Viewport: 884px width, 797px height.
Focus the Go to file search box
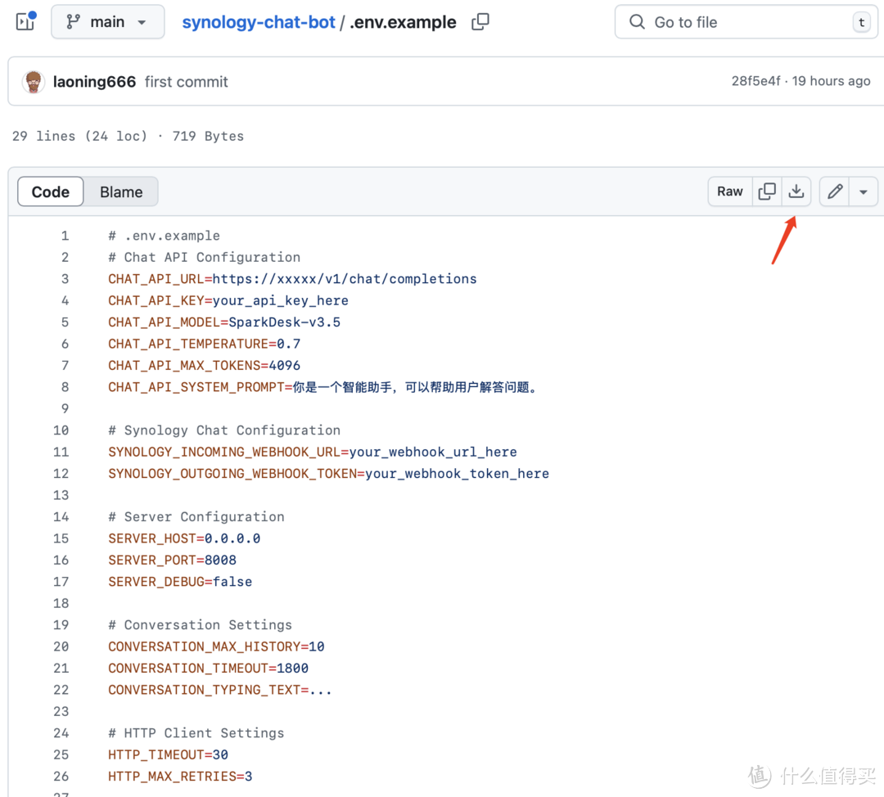[x=737, y=22]
